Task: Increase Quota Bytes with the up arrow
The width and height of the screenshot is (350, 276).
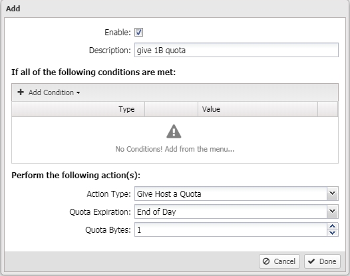Action: tap(333, 226)
